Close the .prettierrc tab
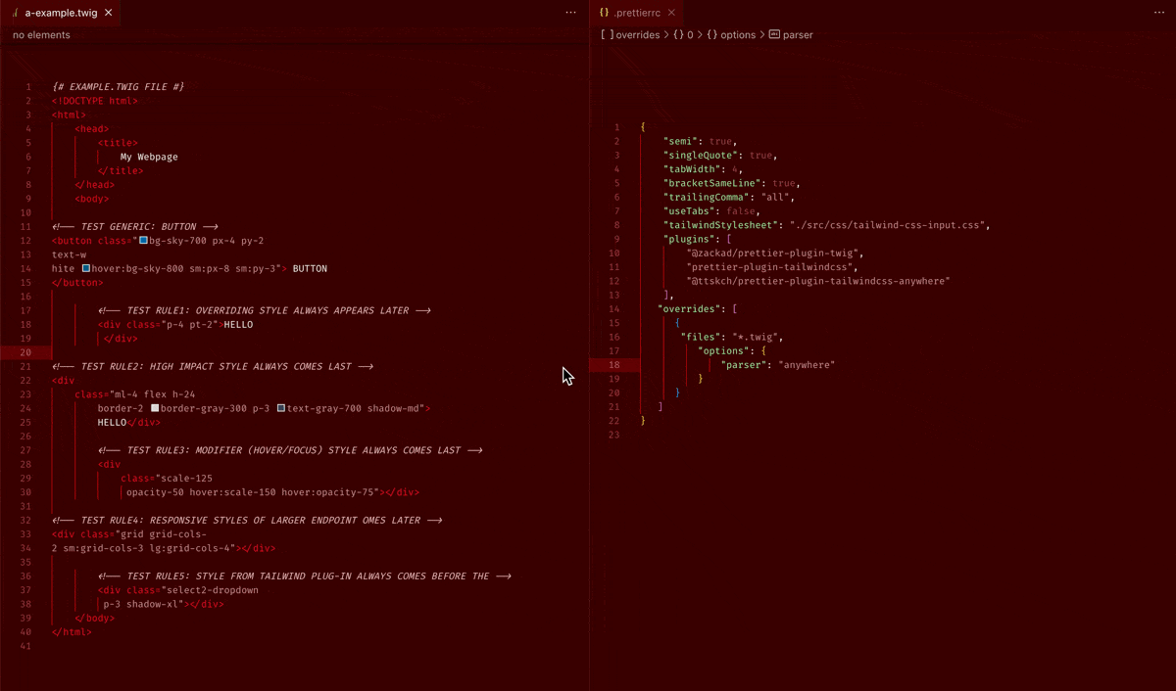Image resolution: width=1176 pixels, height=691 pixels. pyautogui.click(x=671, y=13)
